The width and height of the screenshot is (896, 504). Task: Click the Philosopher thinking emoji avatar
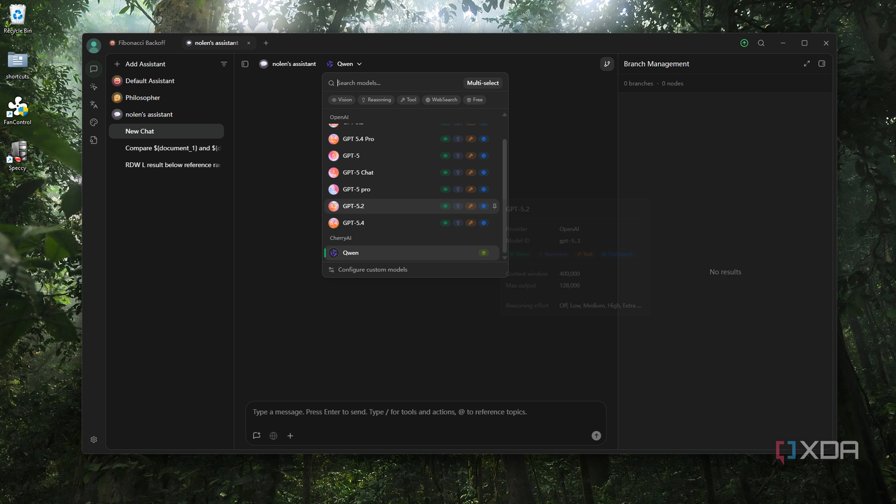click(117, 97)
